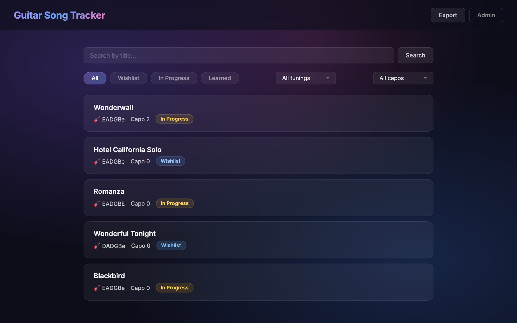Open the Admin page
The image size is (517, 323).
(x=486, y=15)
